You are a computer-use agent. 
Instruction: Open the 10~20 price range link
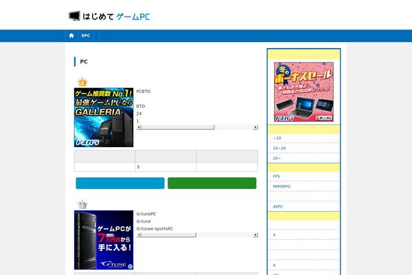279,148
